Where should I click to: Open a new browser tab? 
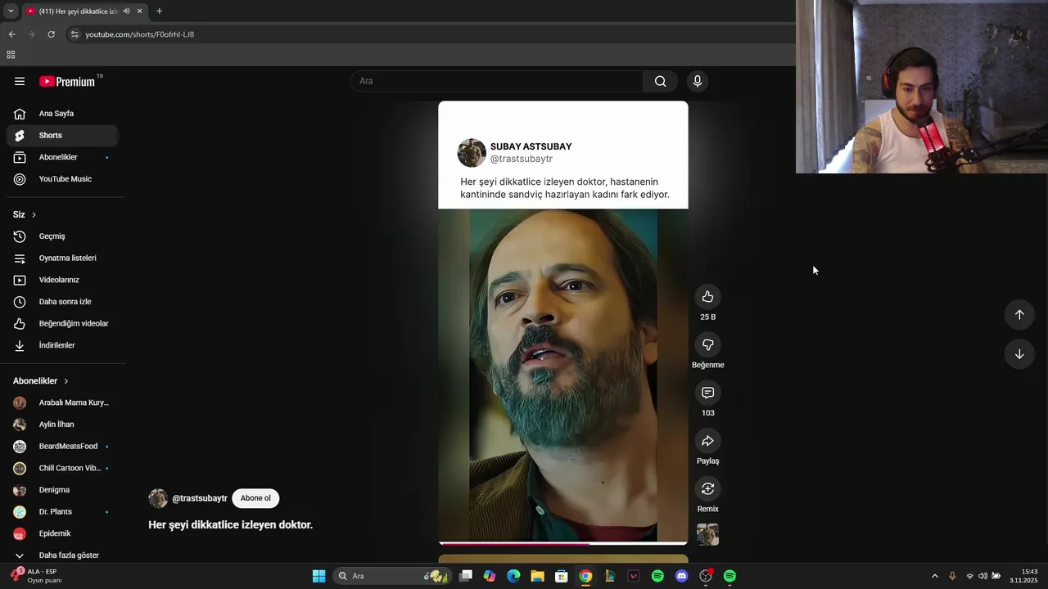pos(159,11)
